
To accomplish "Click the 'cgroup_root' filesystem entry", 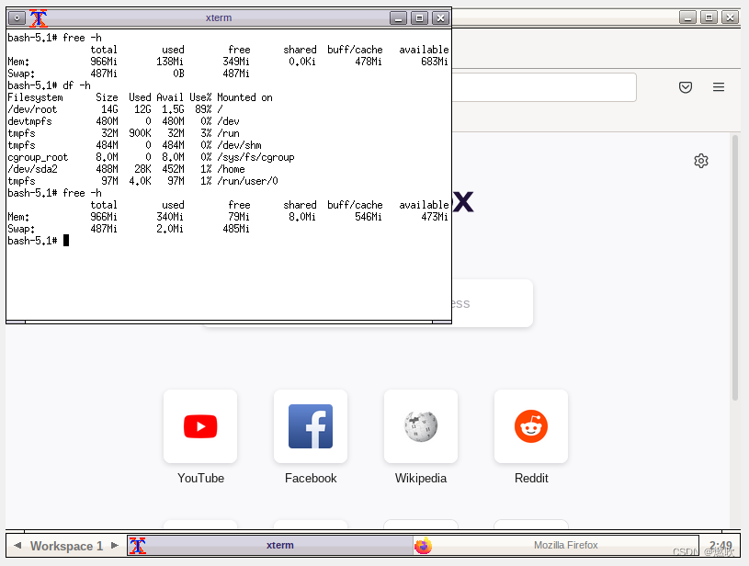I will pos(38,157).
